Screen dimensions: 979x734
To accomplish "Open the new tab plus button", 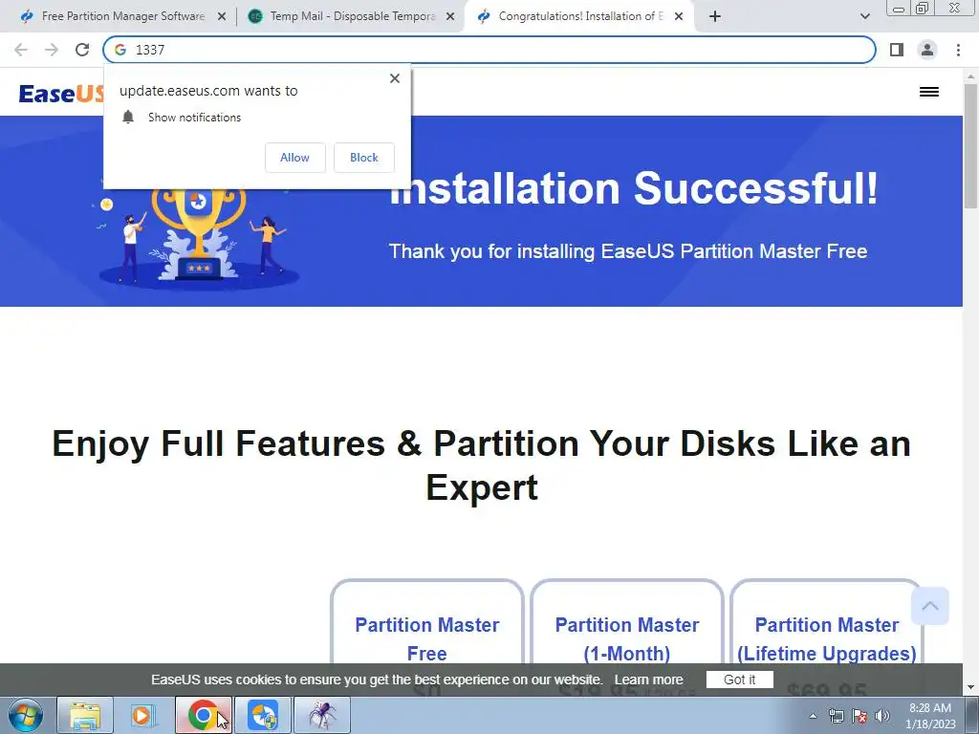I will (715, 17).
